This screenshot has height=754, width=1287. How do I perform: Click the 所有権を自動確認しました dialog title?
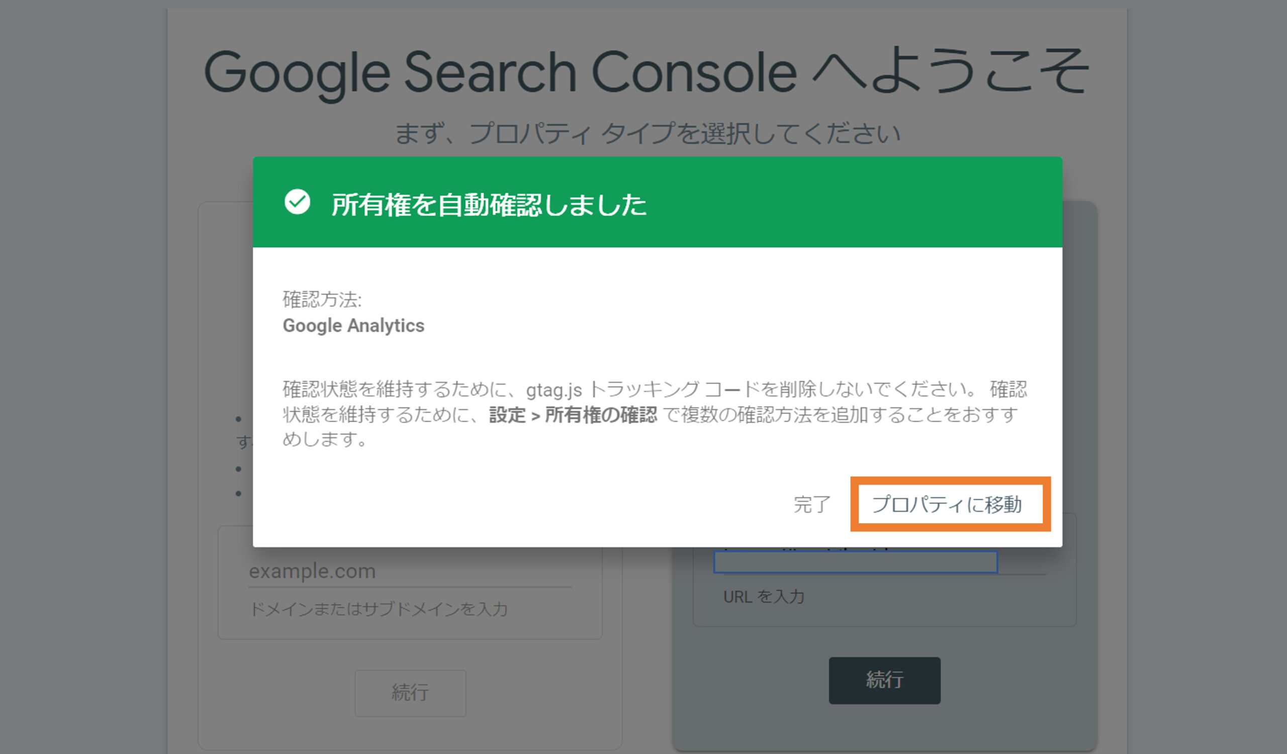click(x=489, y=205)
